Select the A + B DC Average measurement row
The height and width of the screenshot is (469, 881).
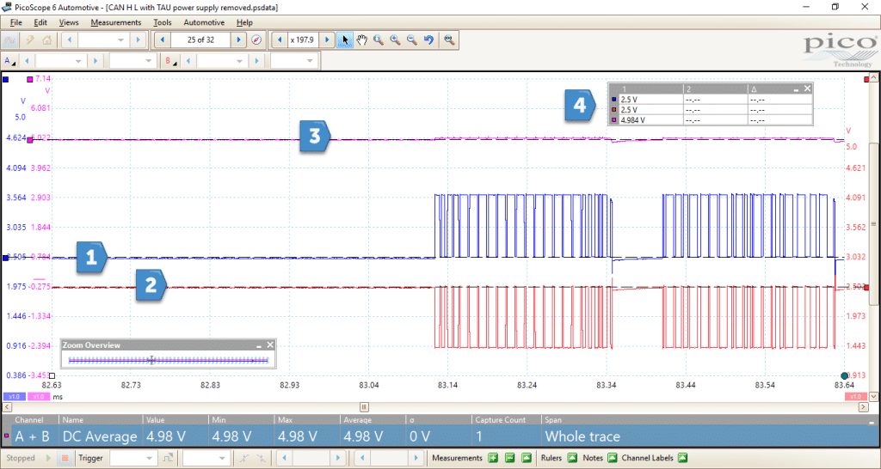440,436
